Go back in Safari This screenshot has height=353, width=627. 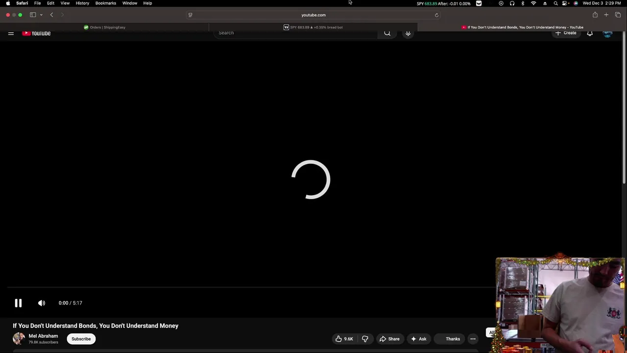[51, 15]
